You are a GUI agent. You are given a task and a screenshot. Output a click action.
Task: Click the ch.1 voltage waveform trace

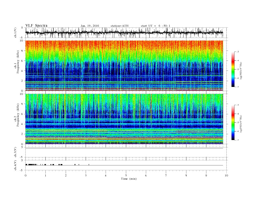(x=124, y=33)
